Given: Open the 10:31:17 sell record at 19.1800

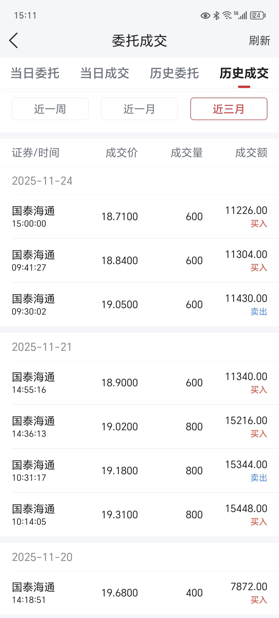Looking at the screenshot, I should pos(139,471).
